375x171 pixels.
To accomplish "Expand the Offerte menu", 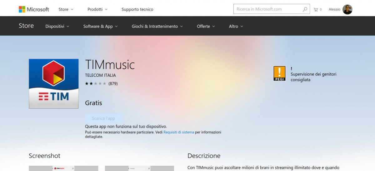I will pyautogui.click(x=206, y=26).
